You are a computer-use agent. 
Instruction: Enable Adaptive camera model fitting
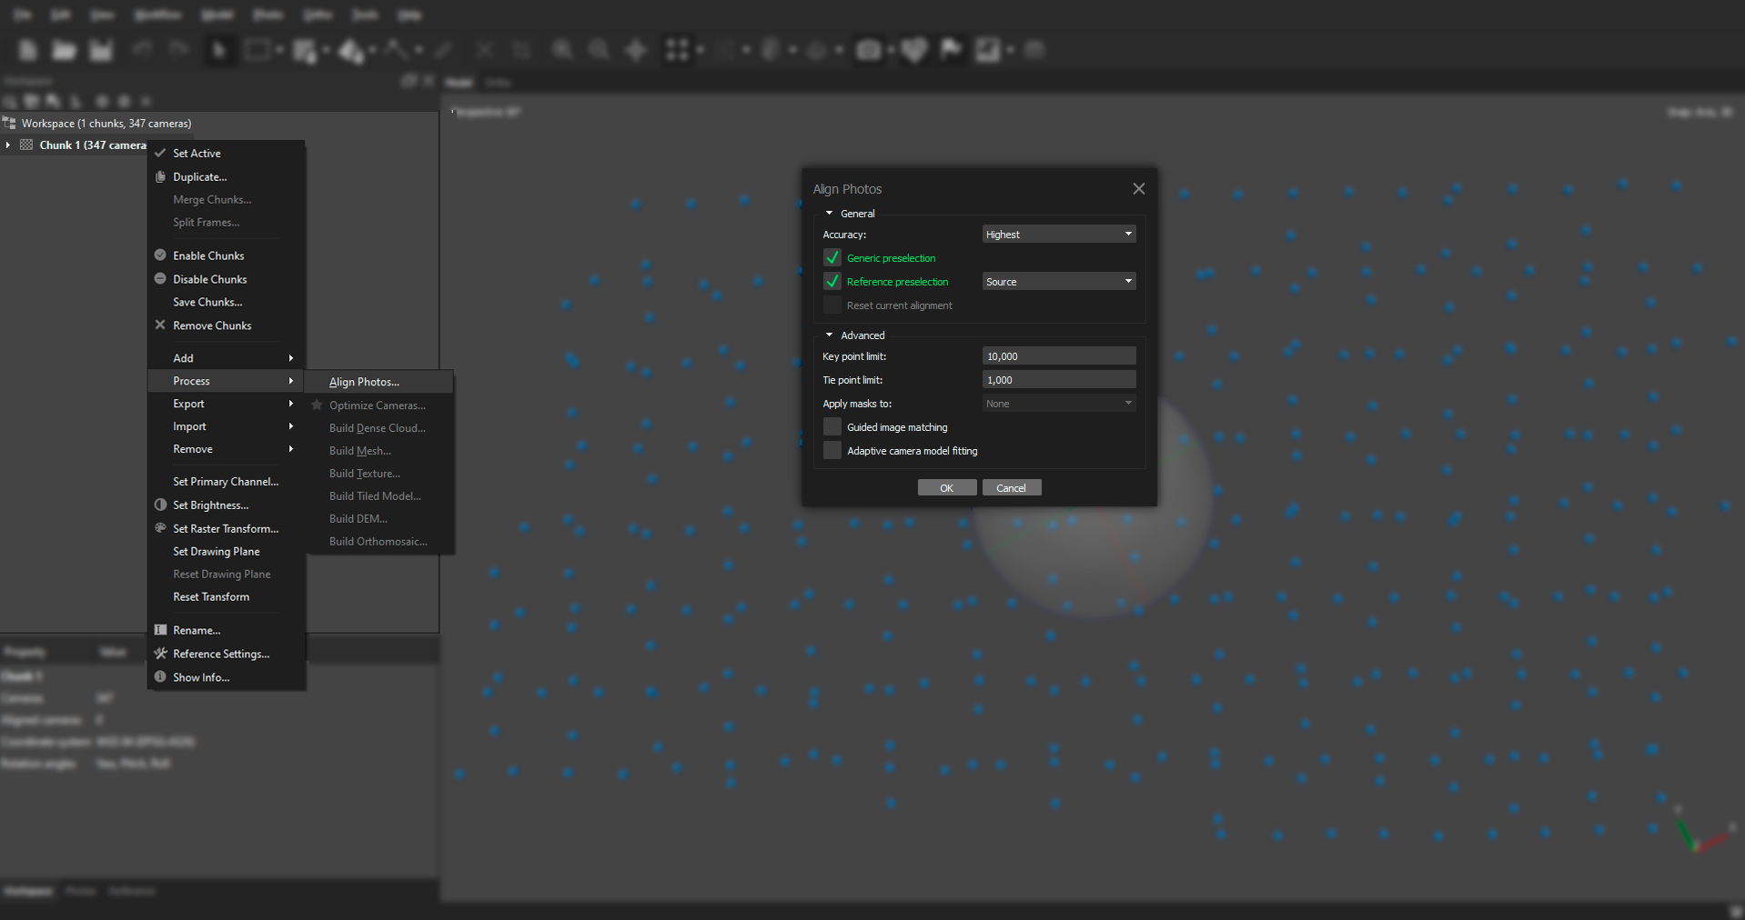pyautogui.click(x=832, y=451)
